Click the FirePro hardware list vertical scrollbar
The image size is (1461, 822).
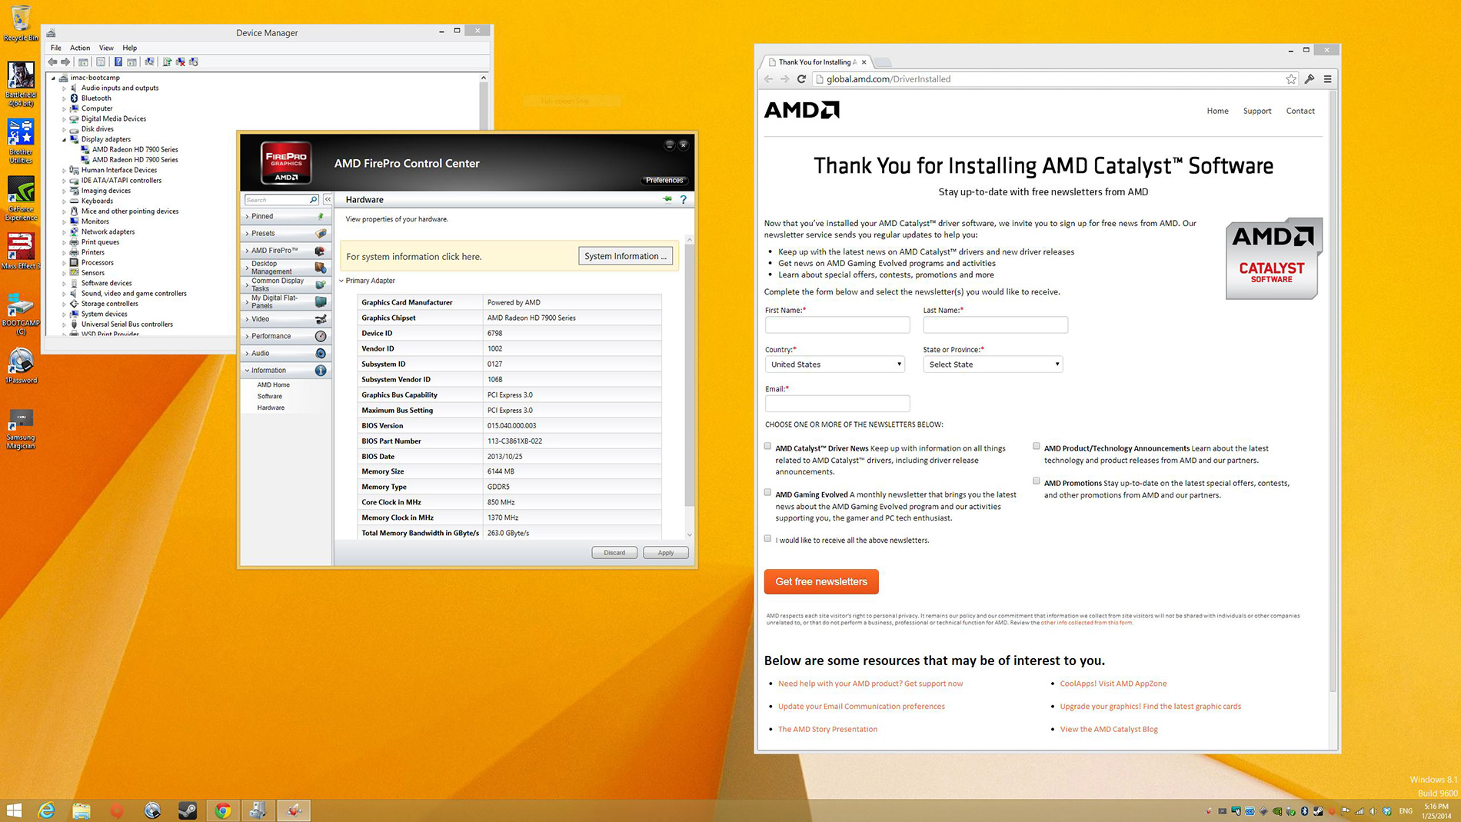point(689,377)
